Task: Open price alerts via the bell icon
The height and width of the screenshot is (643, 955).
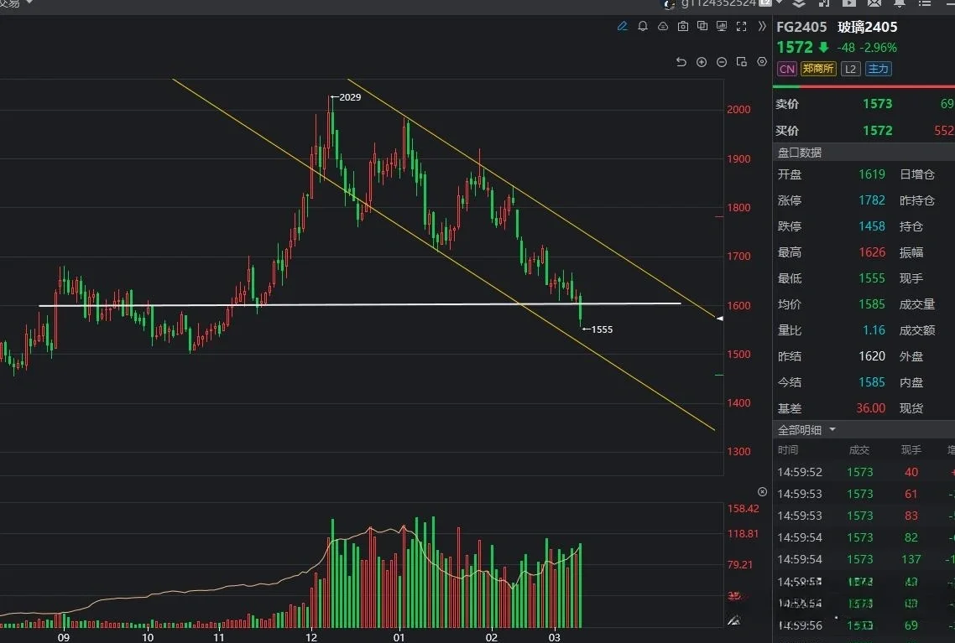Action: click(x=642, y=26)
